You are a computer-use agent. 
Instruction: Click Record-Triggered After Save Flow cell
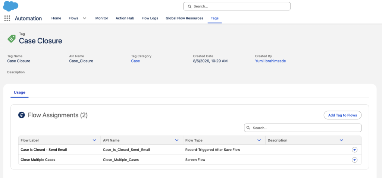213,150
